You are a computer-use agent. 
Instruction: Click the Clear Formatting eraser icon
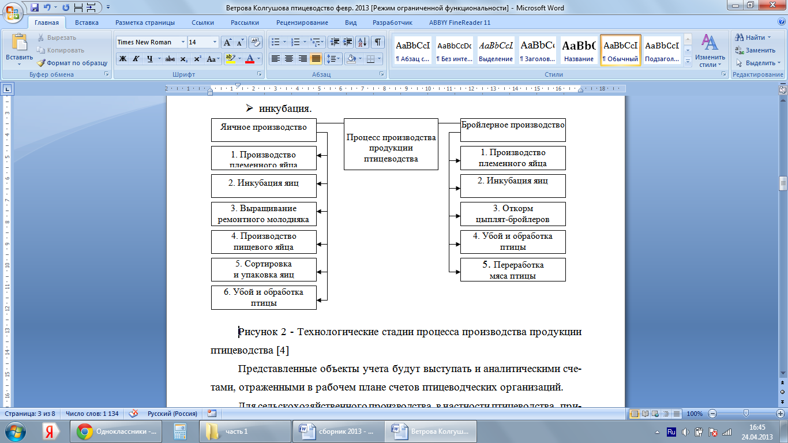[x=256, y=42]
